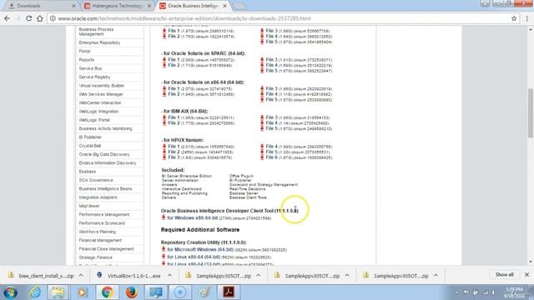Open Windows Start button
This screenshot has width=534, height=300.
tap(10, 292)
